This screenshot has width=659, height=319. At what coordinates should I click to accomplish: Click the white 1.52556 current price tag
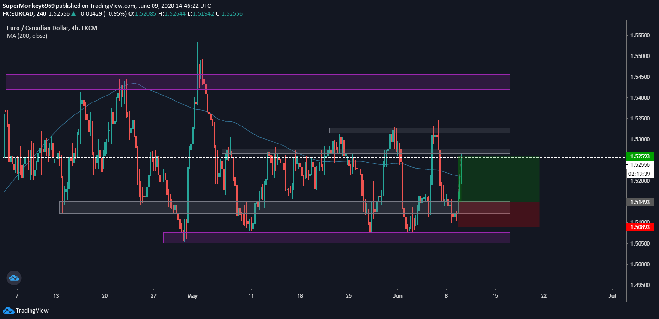(x=640, y=164)
